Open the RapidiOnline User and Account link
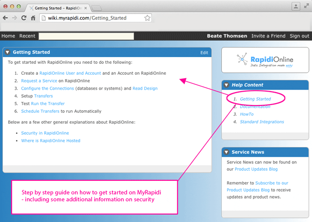 tap(70, 73)
